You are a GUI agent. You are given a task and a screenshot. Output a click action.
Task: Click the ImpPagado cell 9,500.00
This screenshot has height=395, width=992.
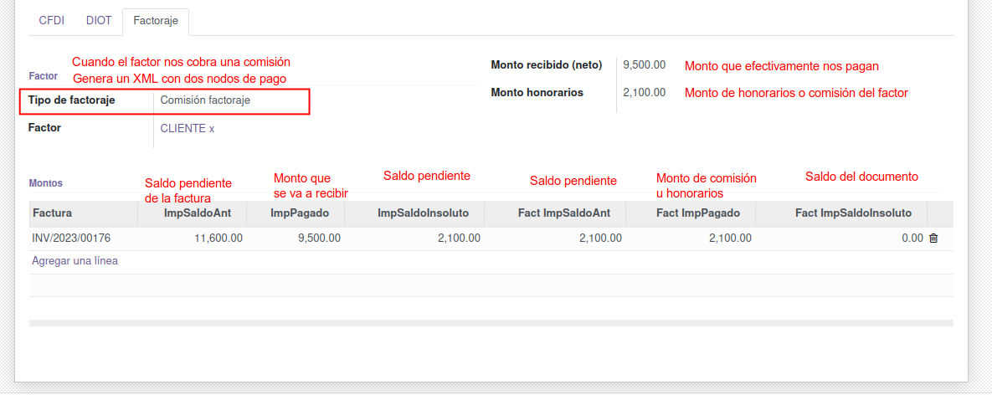[319, 239]
